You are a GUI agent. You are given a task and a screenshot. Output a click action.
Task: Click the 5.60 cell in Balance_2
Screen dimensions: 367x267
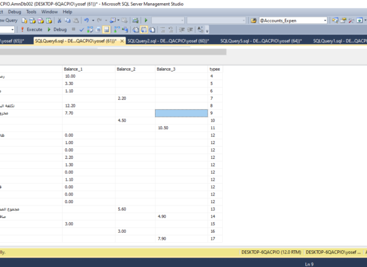pos(135,209)
